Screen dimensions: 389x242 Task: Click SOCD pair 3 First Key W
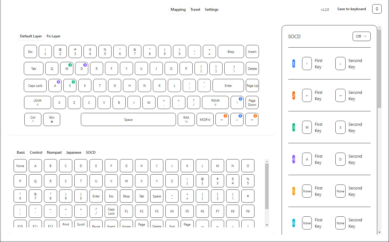pos(307,127)
